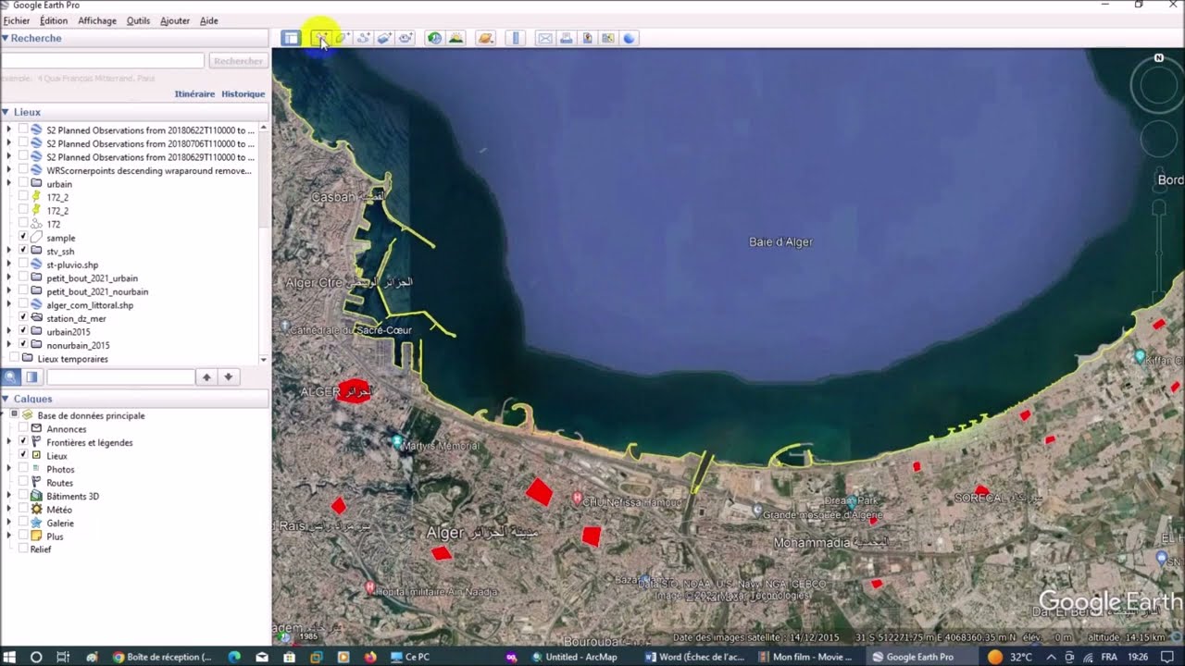Viewport: 1185px width, 666px height.
Task: Open the planet switcher icon
Action: [x=486, y=38]
